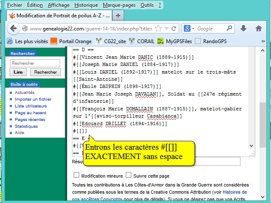Open the Actualités link
271x203 pixels.
25,93
